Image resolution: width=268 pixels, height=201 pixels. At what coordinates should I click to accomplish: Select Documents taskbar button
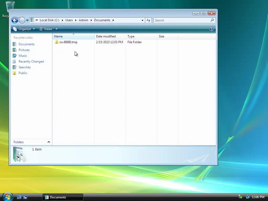pyautogui.click(x=63, y=197)
